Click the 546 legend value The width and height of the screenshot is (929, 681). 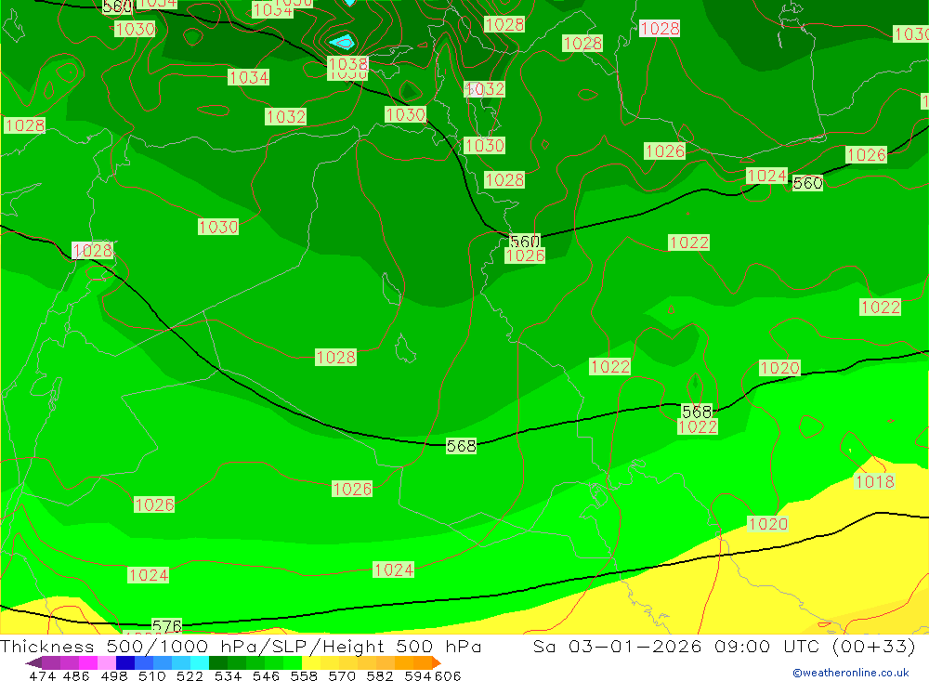click(266, 675)
